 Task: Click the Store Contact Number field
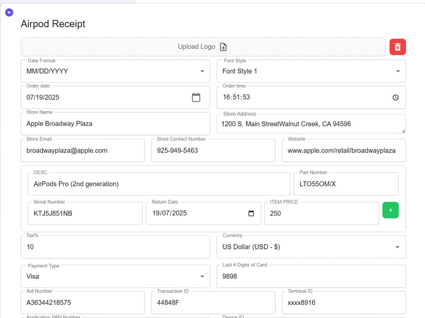[x=213, y=150]
